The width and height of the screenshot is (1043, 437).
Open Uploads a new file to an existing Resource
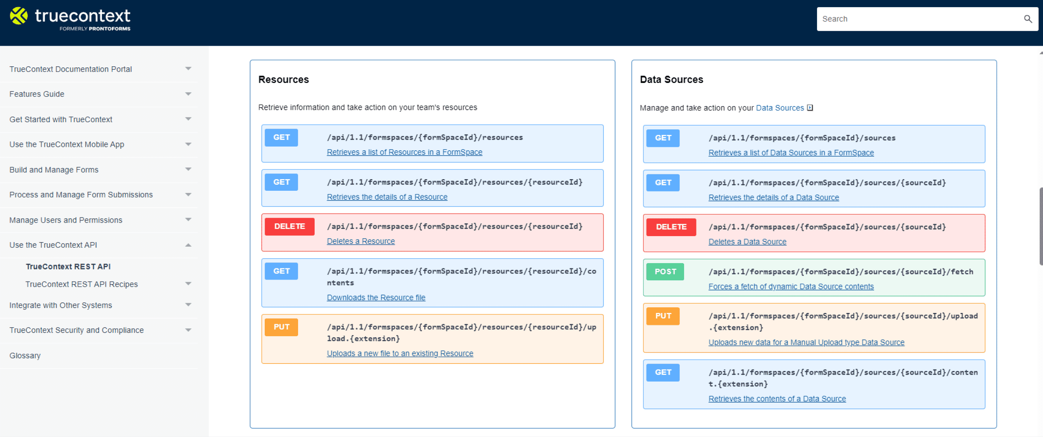coord(399,353)
